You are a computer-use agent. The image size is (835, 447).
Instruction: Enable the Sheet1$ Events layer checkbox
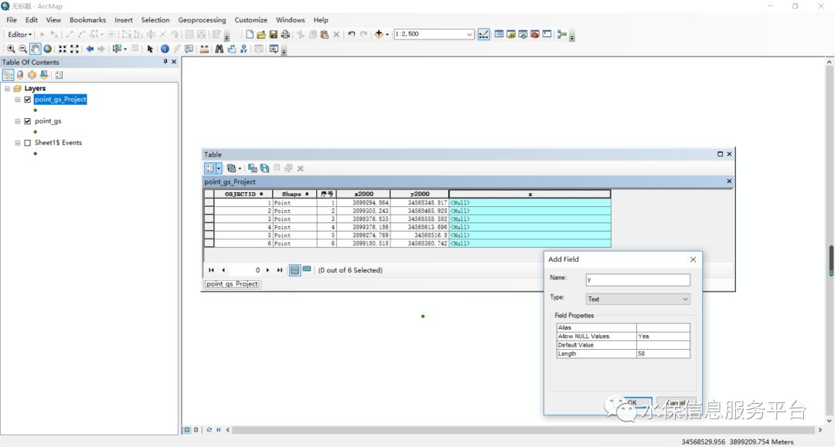pos(28,143)
